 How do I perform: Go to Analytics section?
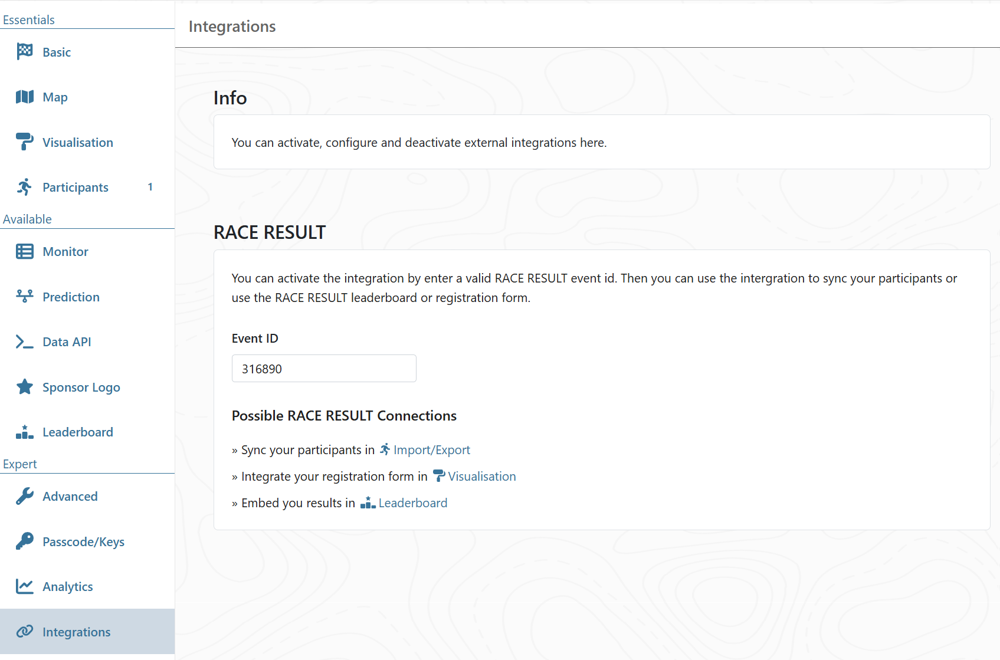[x=68, y=586]
